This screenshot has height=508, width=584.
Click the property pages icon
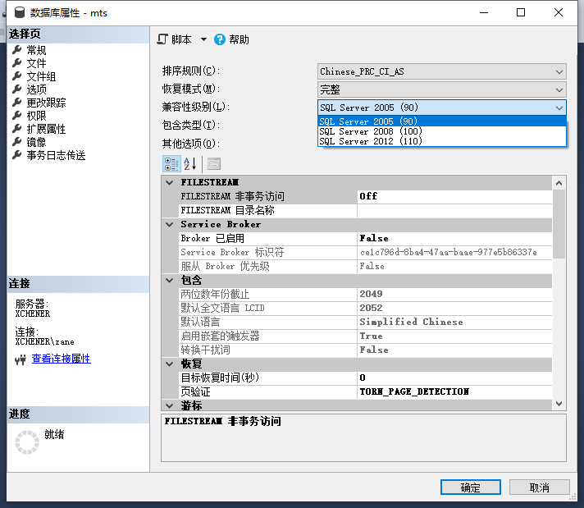(214, 164)
